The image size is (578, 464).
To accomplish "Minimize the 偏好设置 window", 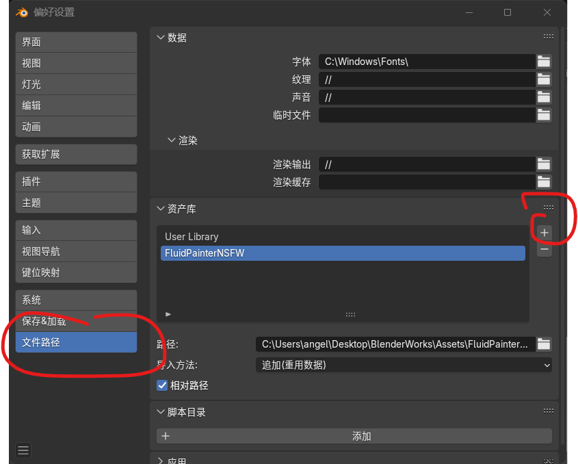I will [x=469, y=12].
